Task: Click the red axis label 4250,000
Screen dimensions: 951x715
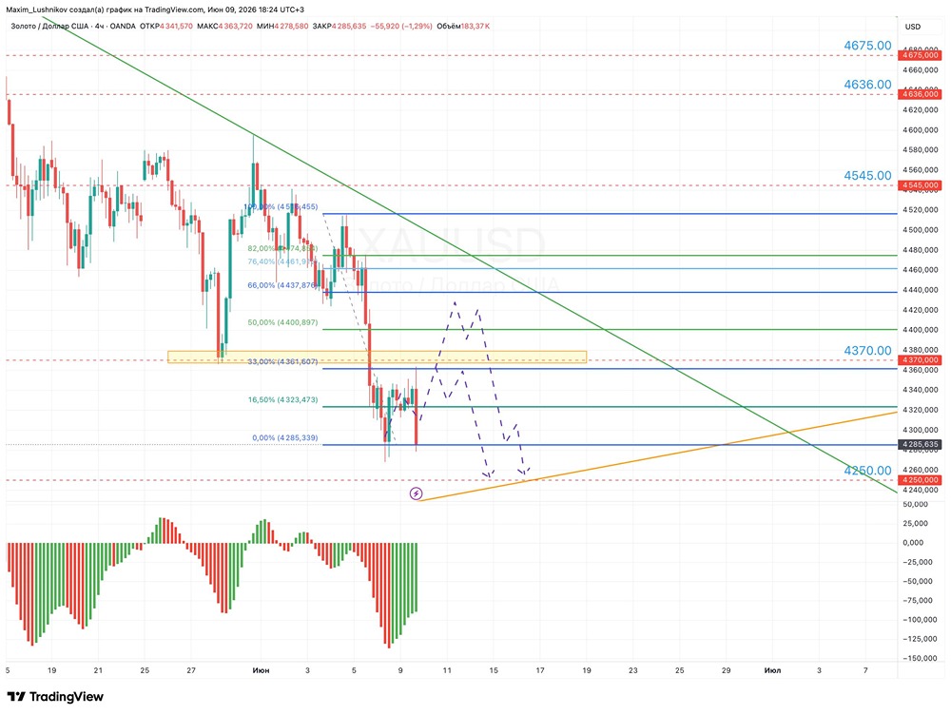Action: point(921,480)
